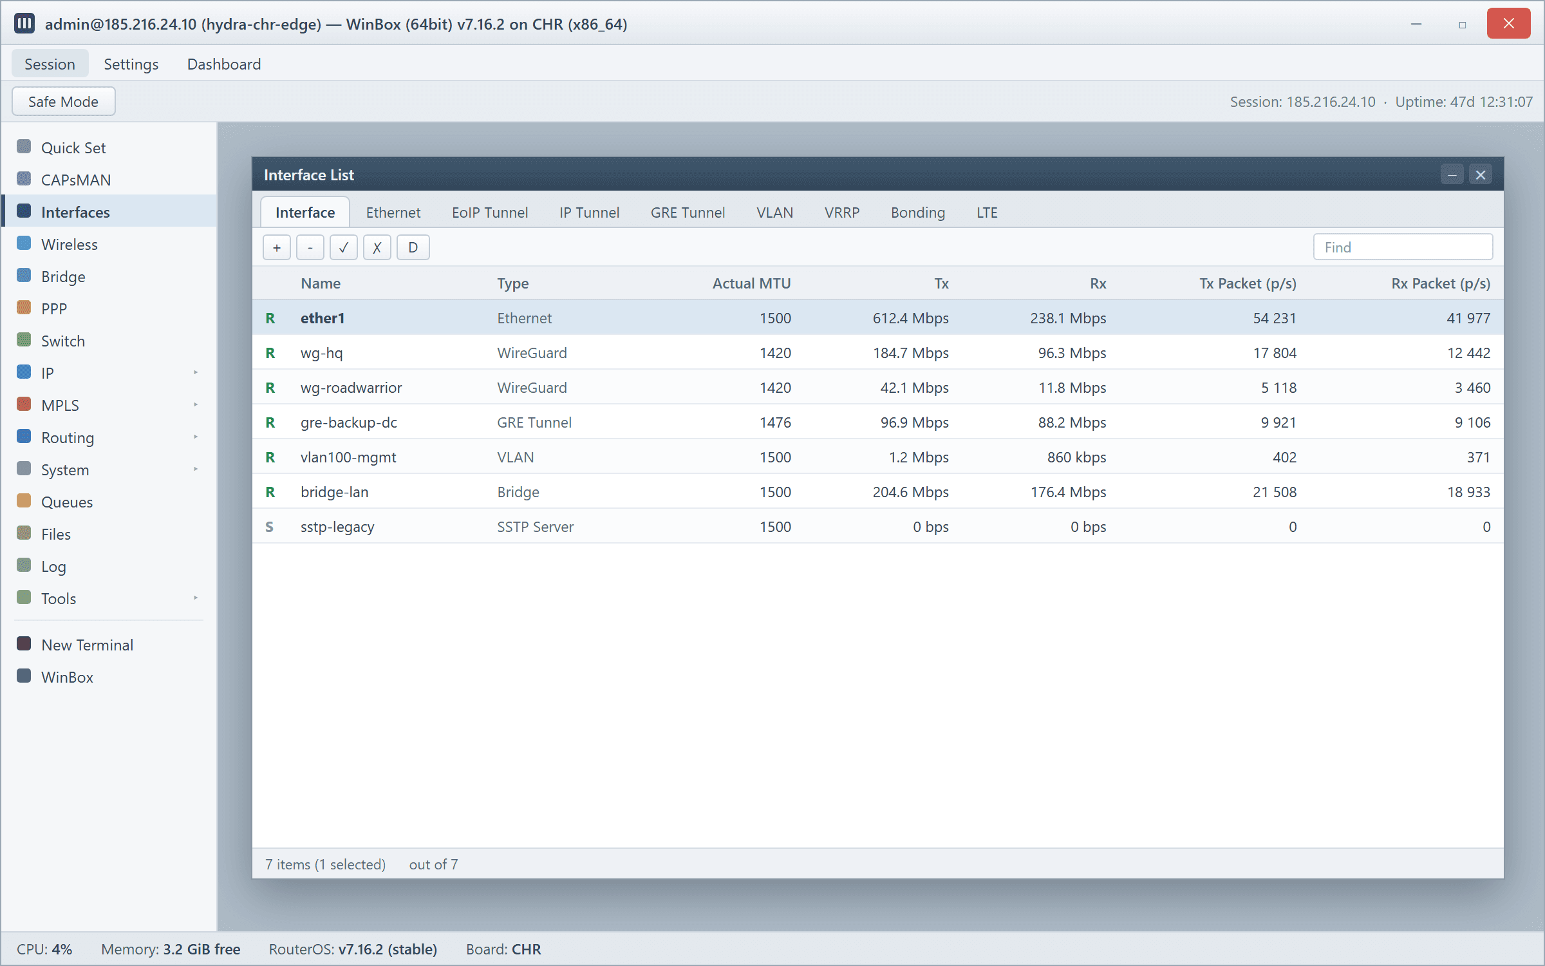Select the ether1 interface row
1545x966 pixels.
[878, 318]
